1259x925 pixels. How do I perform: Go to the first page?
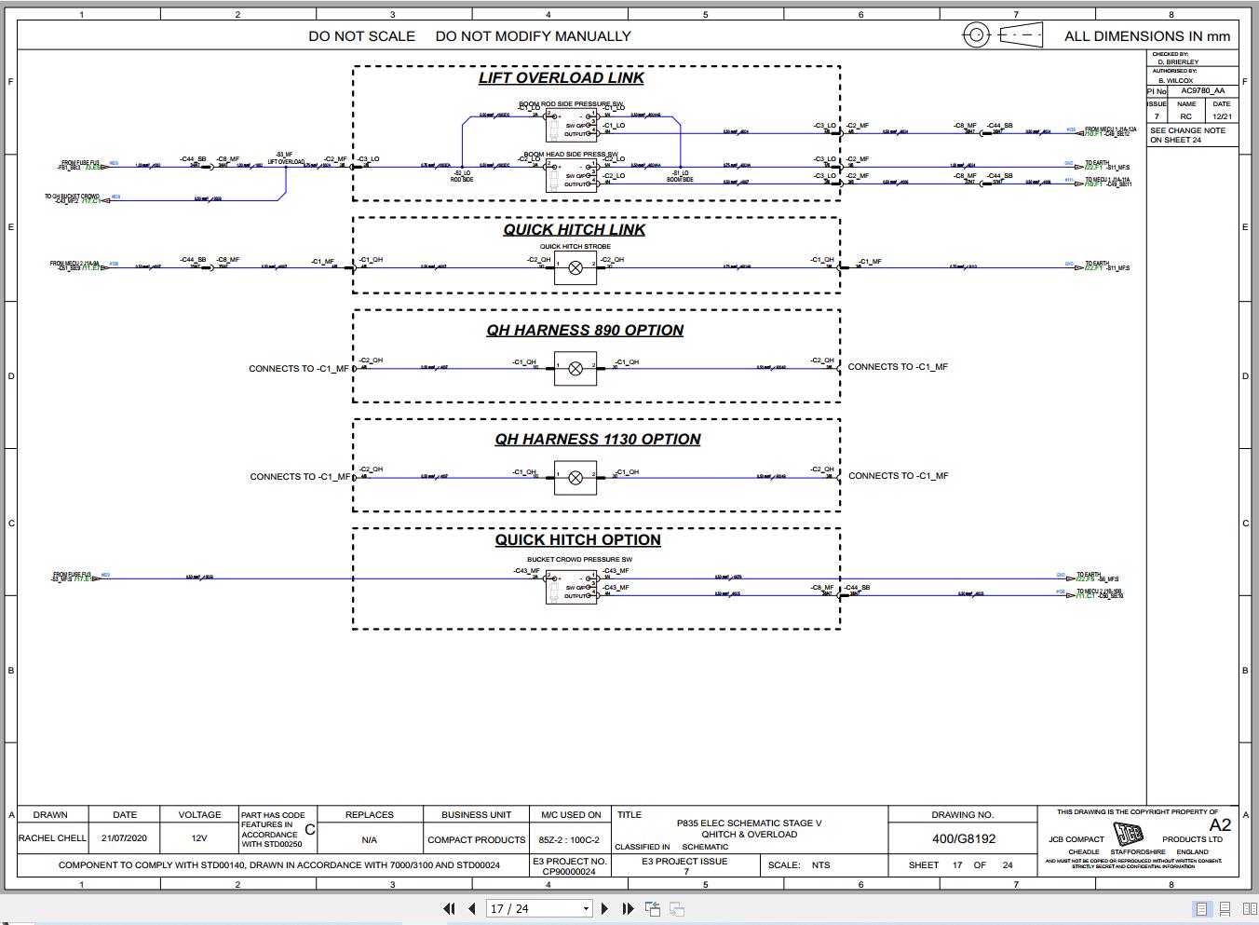point(449,908)
